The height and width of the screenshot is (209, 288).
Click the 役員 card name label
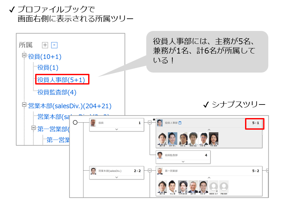(101, 123)
